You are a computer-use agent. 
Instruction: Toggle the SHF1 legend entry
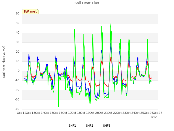(x=70, y=126)
